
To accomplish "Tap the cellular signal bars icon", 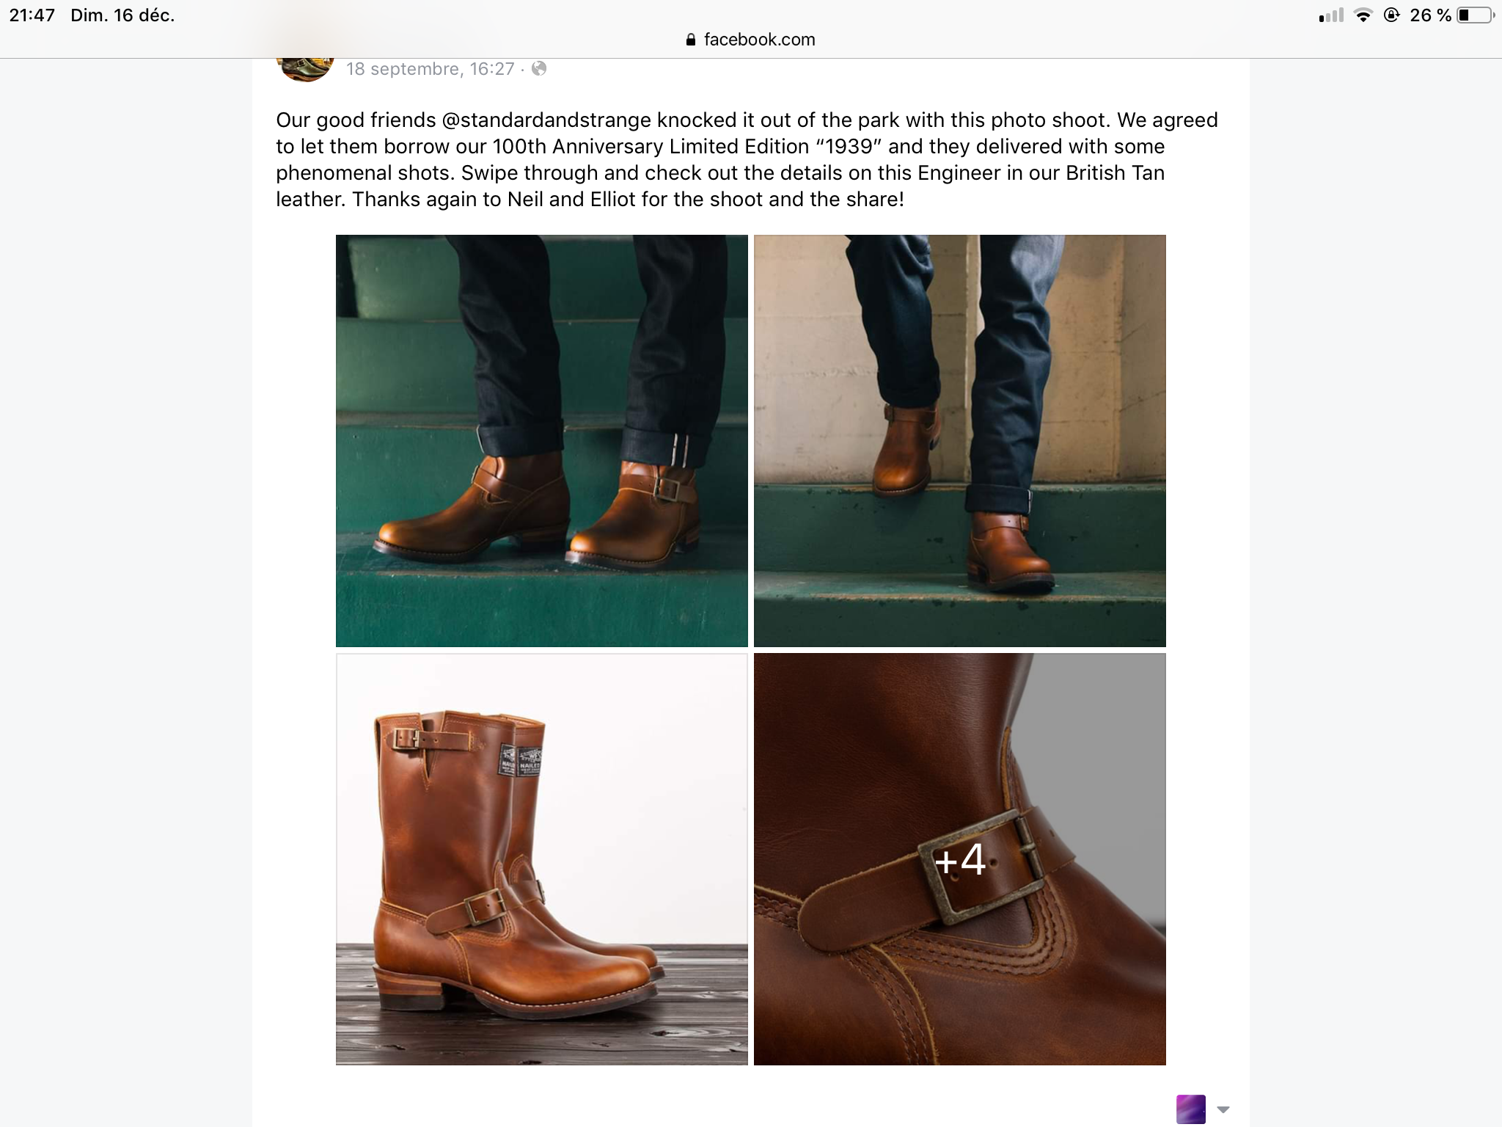I will tap(1330, 15).
